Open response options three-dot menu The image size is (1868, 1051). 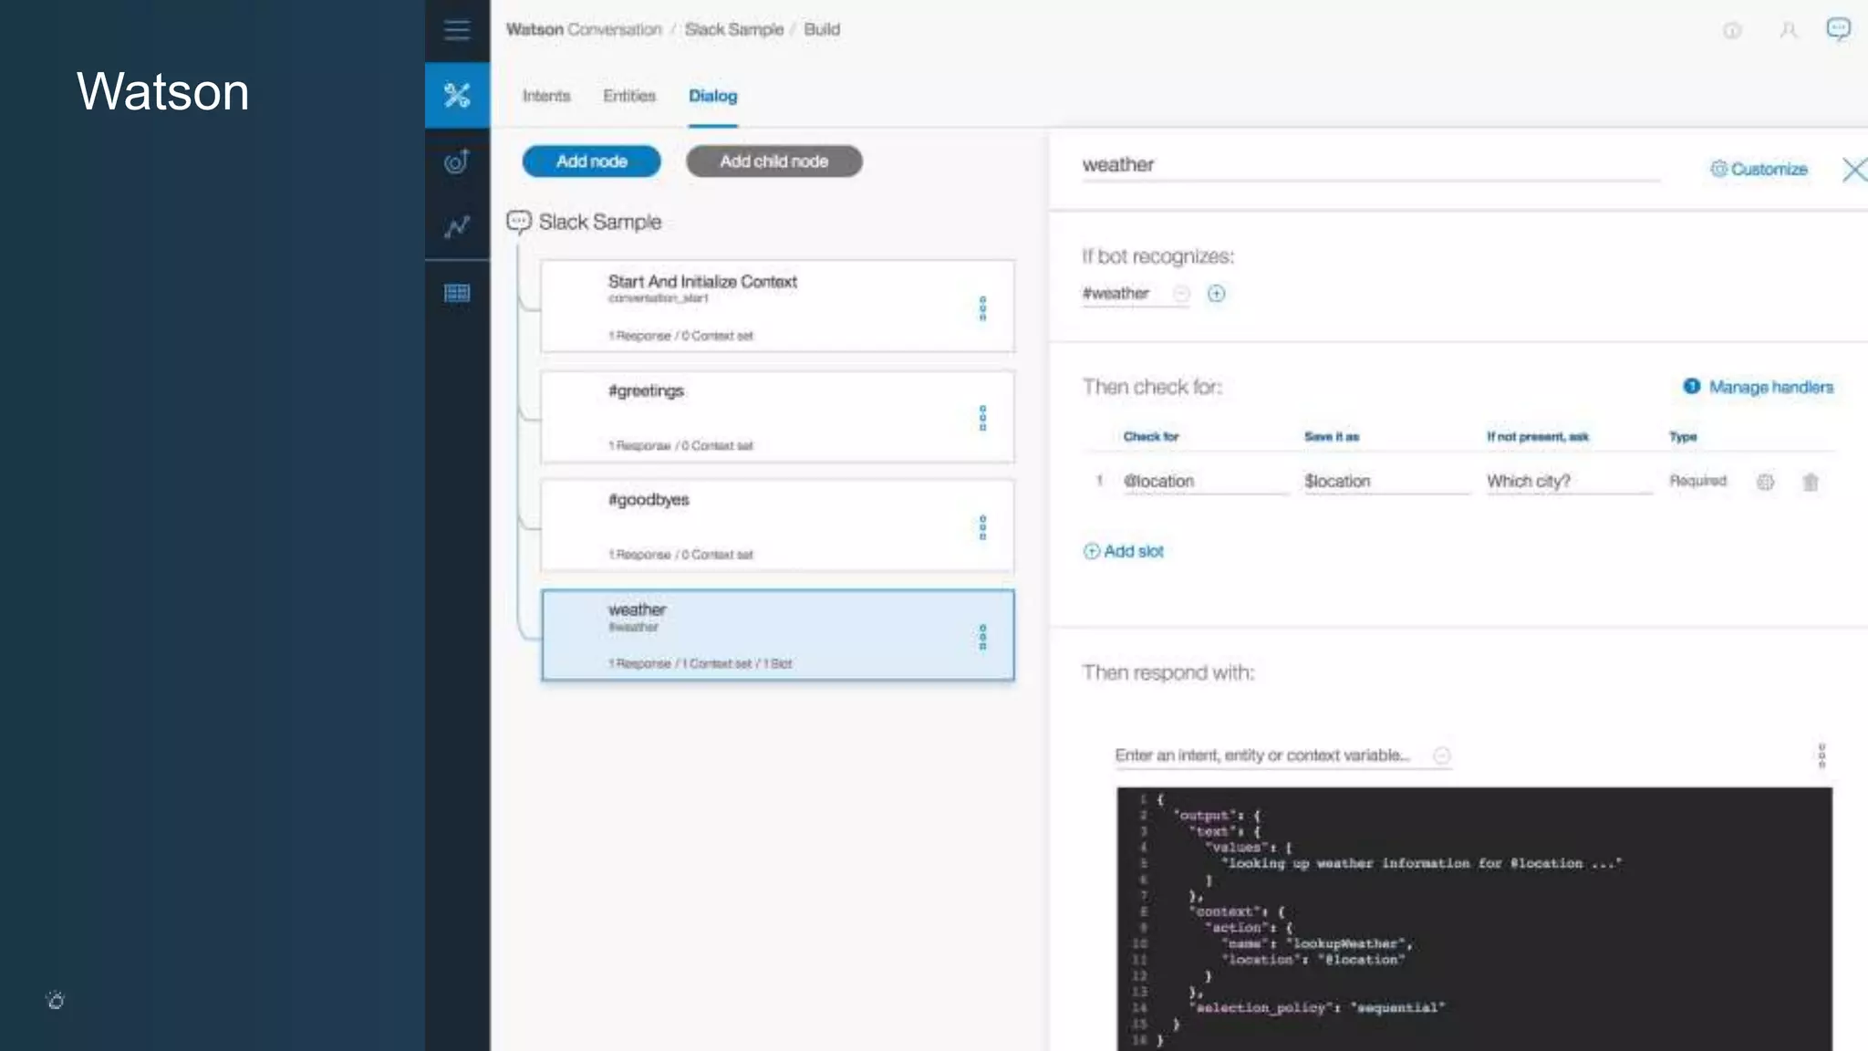click(1821, 755)
